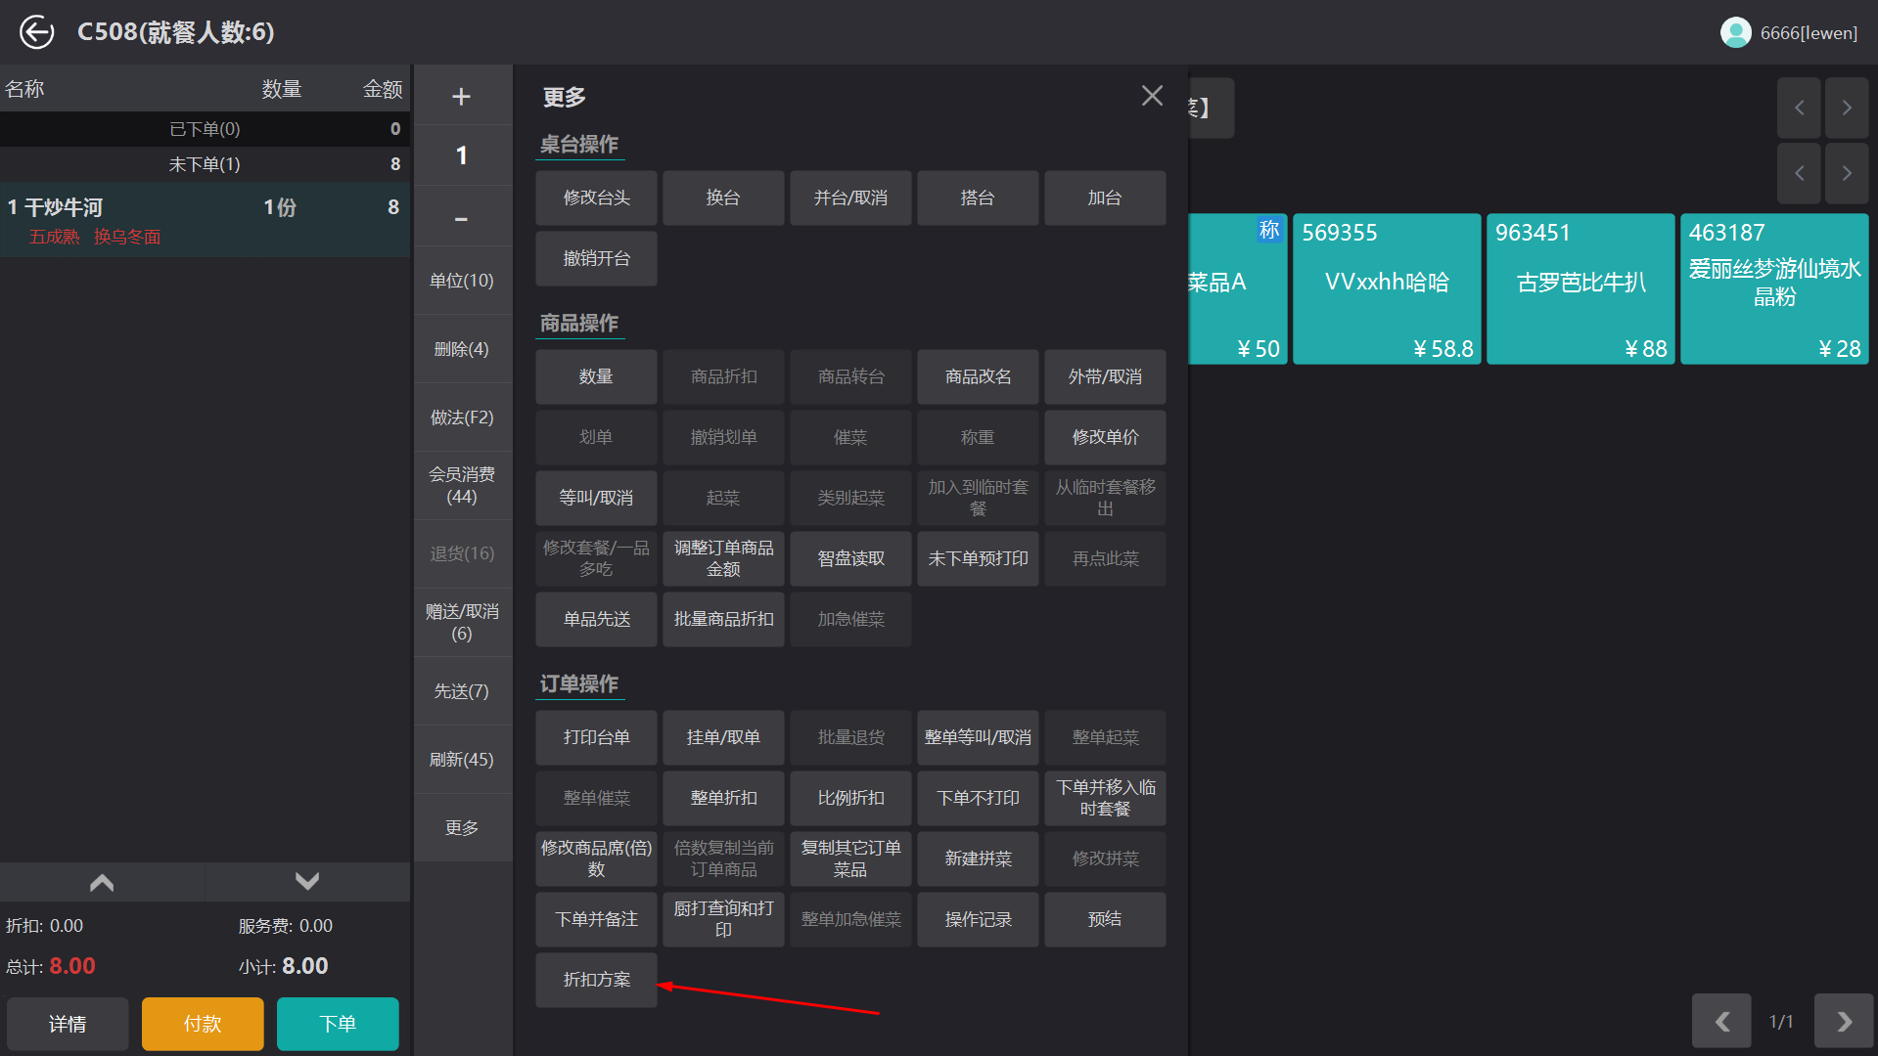Open the 6666[lewen] user avatar
Screen dimensions: 1878x1056
point(1734,31)
